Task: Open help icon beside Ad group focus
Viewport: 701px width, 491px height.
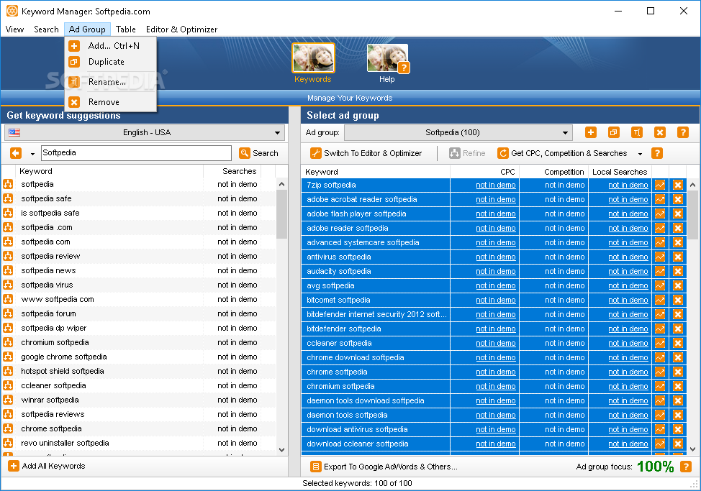Action: tap(685, 467)
